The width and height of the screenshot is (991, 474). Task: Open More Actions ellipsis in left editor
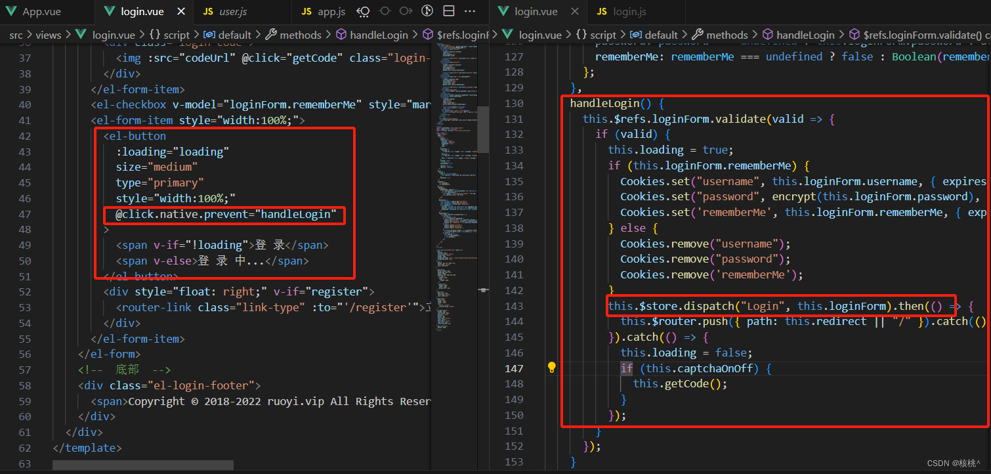pyautogui.click(x=470, y=12)
